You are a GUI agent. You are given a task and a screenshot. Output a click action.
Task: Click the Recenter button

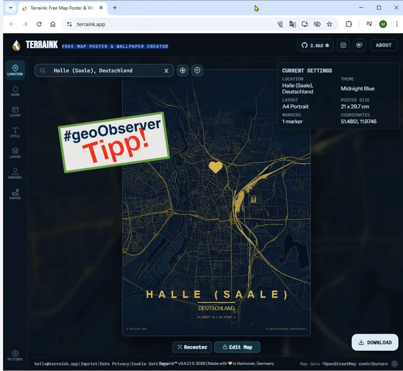coord(192,347)
